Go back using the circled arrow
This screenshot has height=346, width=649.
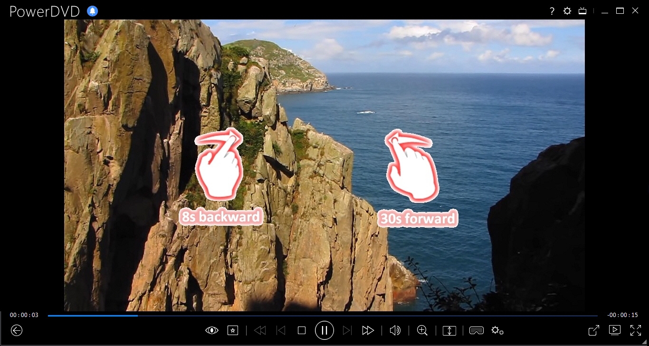point(17,330)
